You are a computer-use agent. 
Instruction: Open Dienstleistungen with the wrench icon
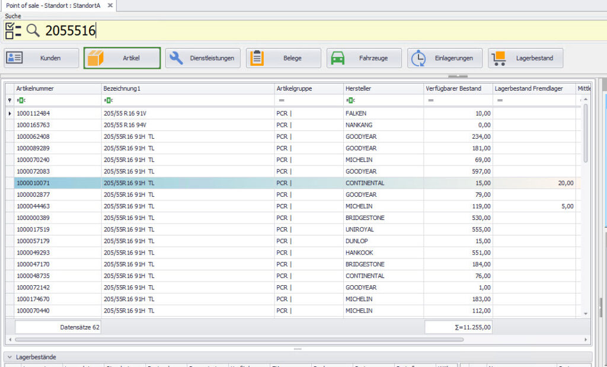(203, 58)
